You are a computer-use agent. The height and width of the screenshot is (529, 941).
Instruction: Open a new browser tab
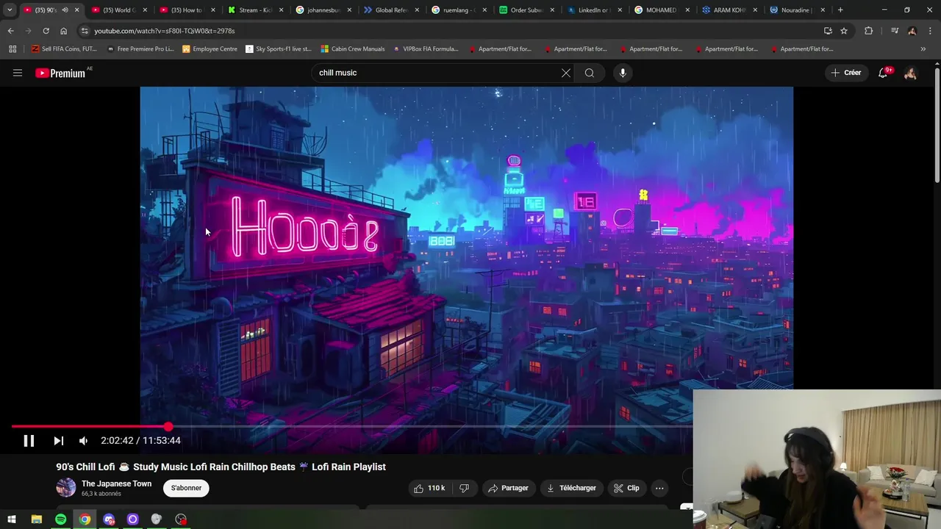point(840,10)
